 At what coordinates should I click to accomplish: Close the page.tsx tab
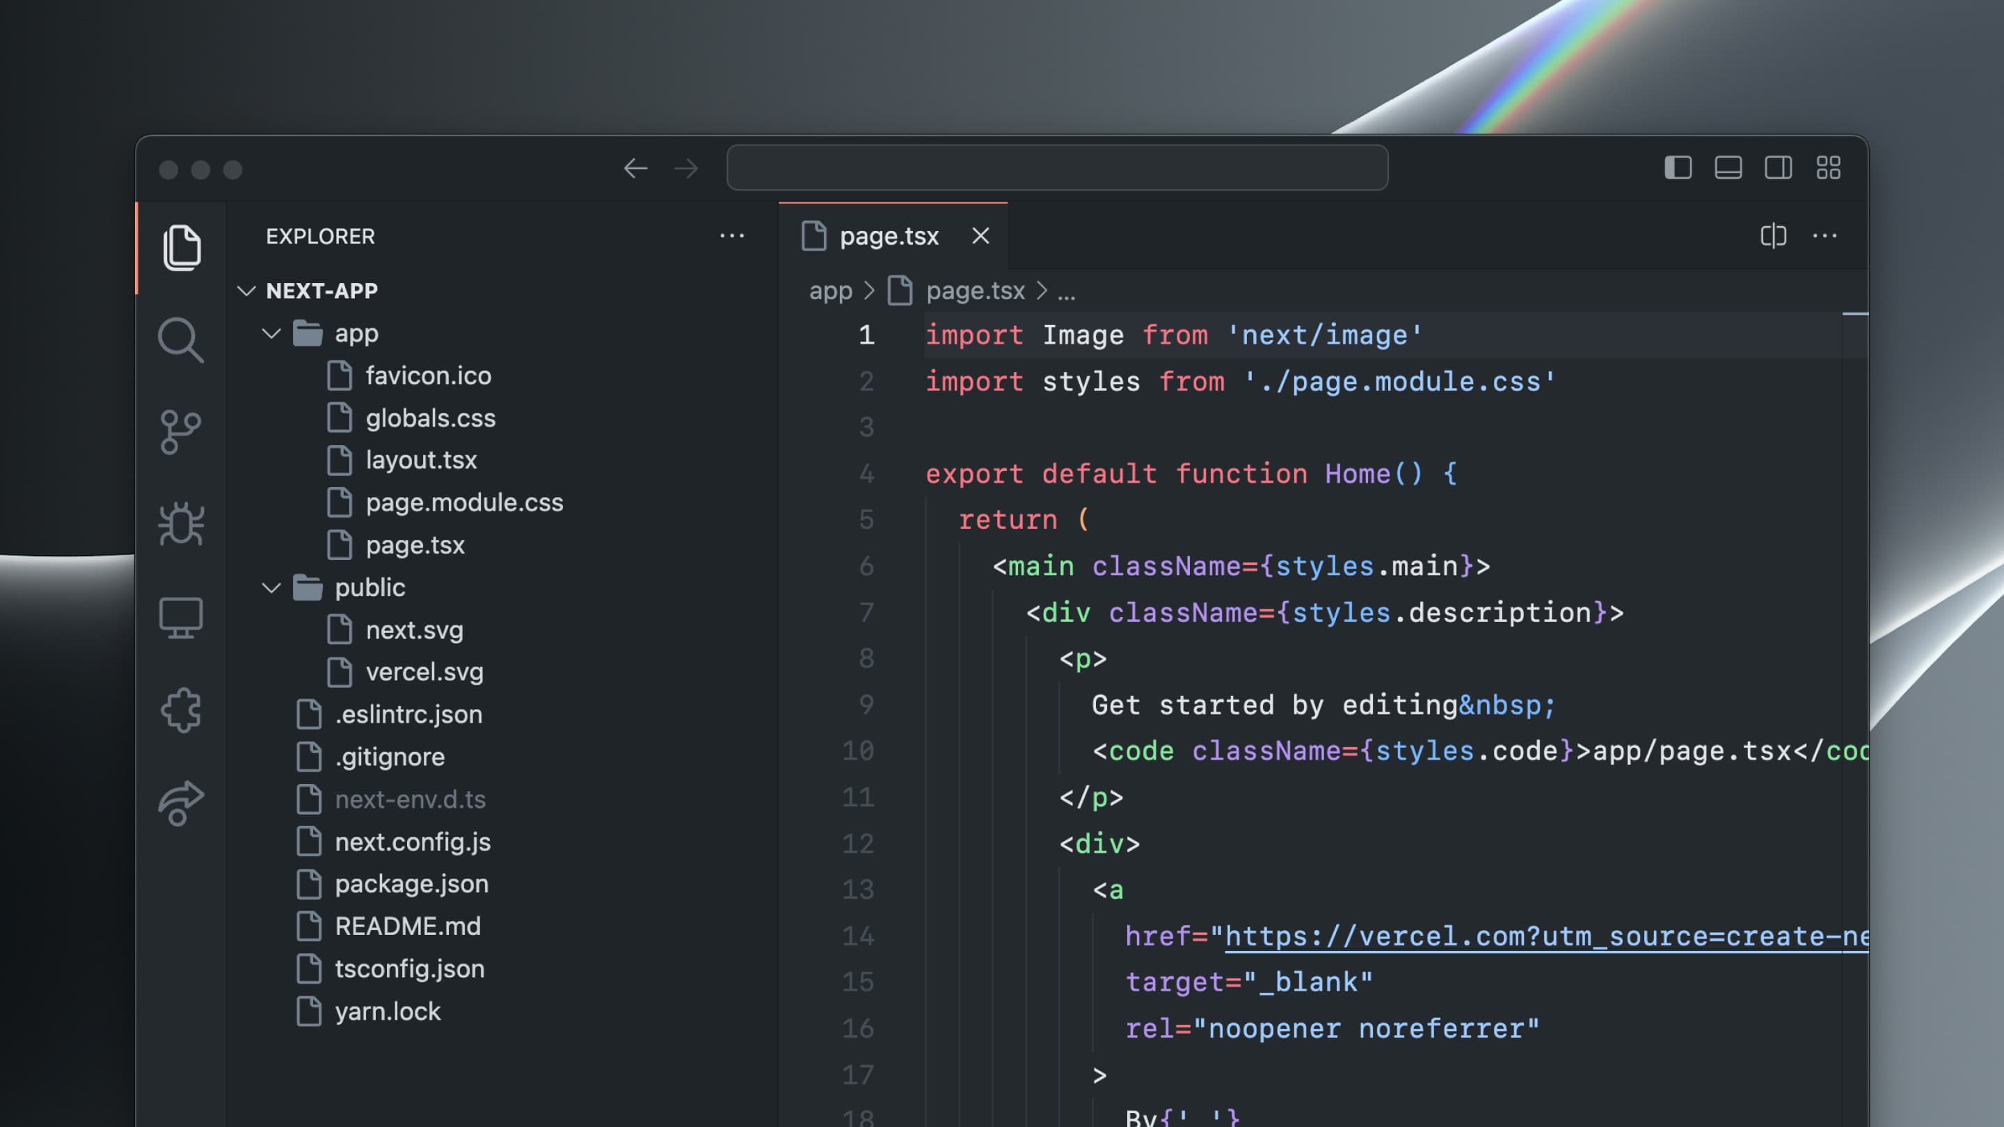tap(980, 236)
